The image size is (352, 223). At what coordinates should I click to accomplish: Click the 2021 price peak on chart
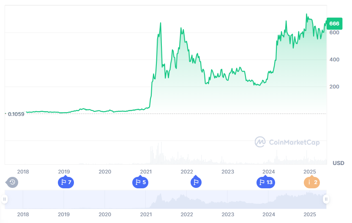click(161, 23)
